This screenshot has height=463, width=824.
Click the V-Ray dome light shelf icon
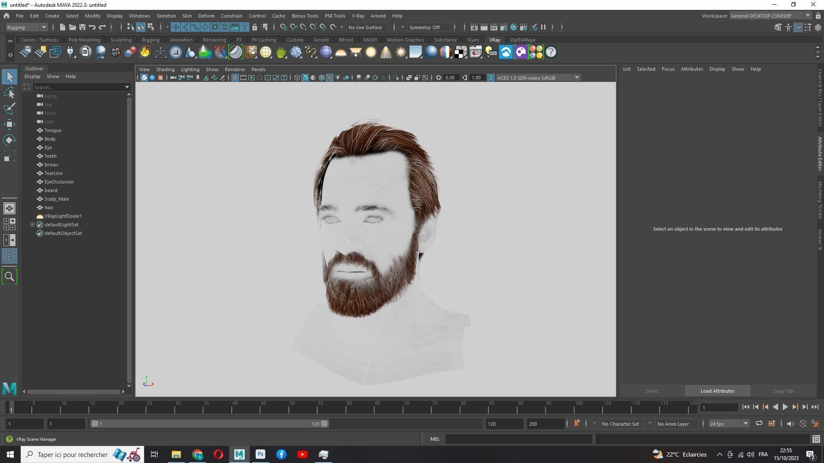point(341,52)
